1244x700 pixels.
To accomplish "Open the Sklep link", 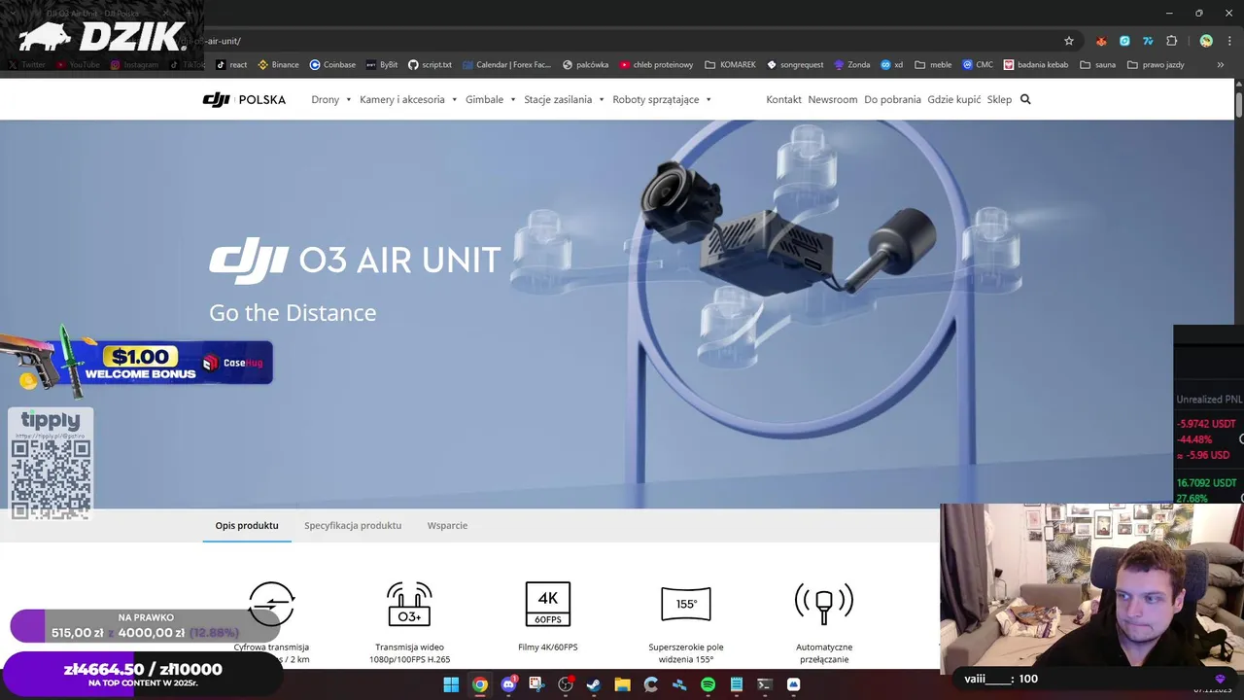I will [x=999, y=99].
